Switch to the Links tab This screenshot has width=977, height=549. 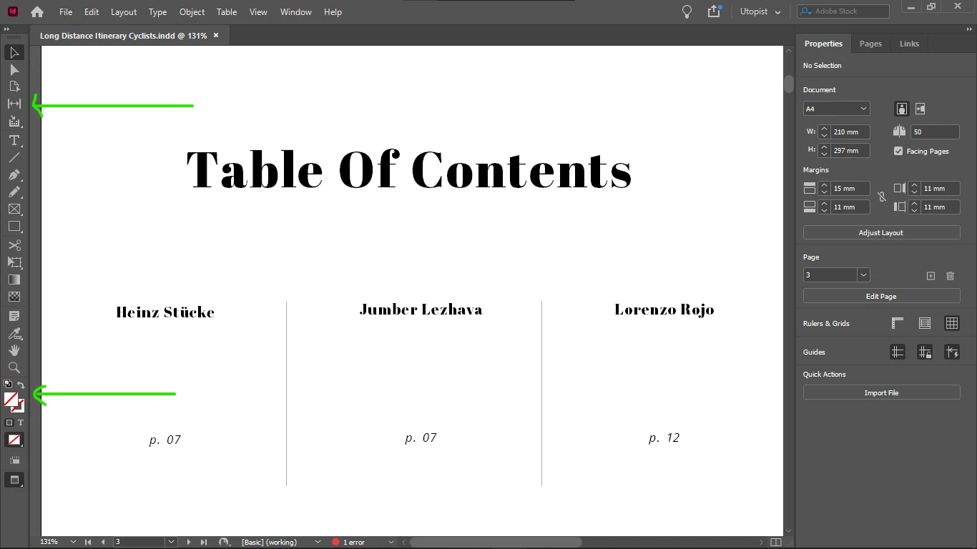909,44
